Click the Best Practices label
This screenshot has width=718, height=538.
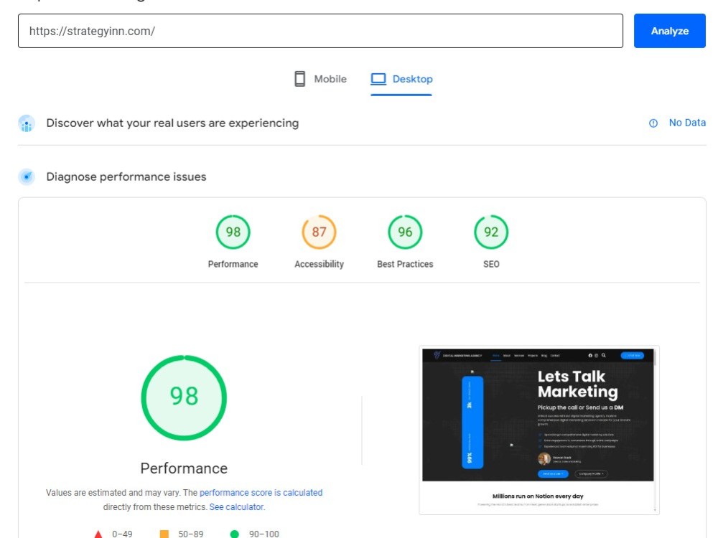click(405, 264)
